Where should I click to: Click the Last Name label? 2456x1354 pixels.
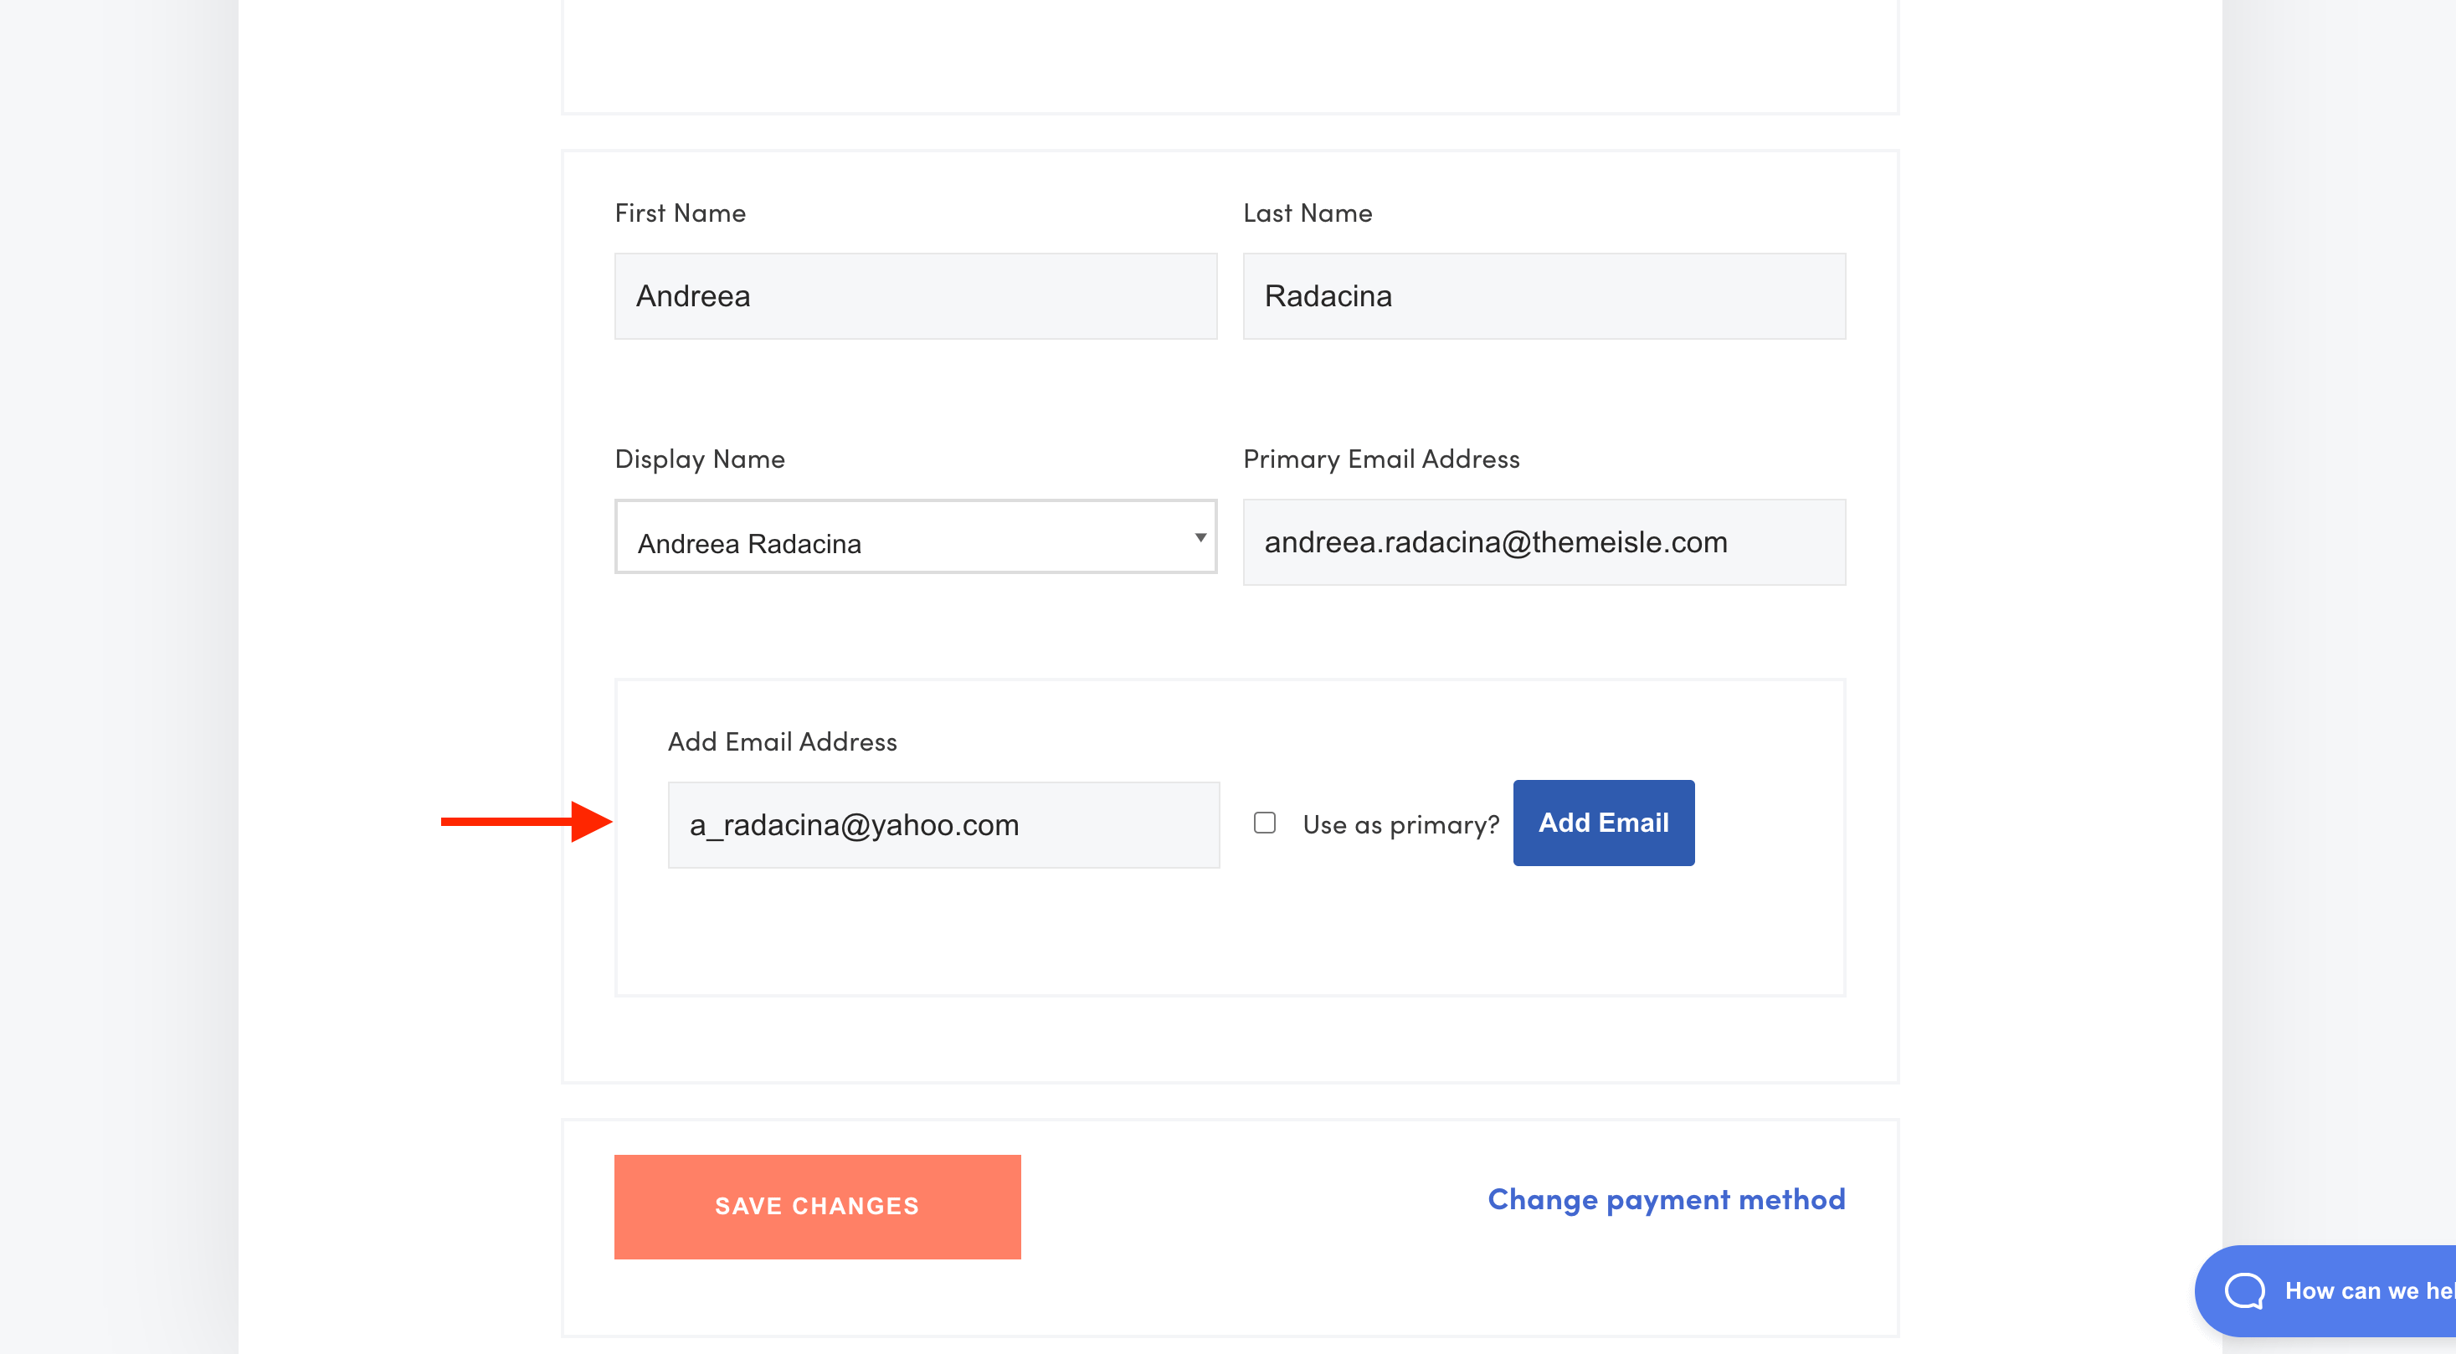click(1308, 213)
